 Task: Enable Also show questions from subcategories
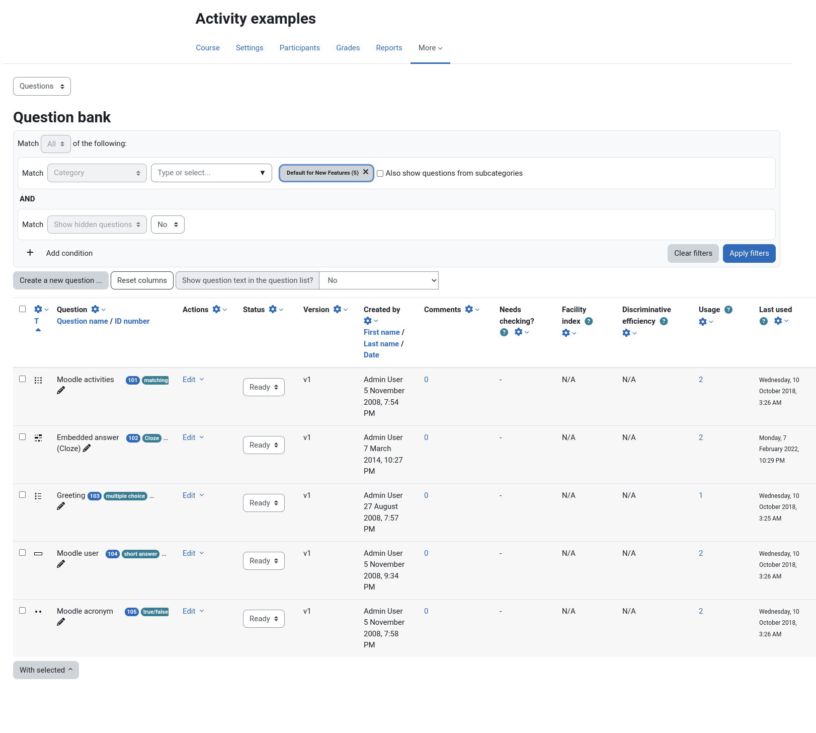(x=380, y=174)
